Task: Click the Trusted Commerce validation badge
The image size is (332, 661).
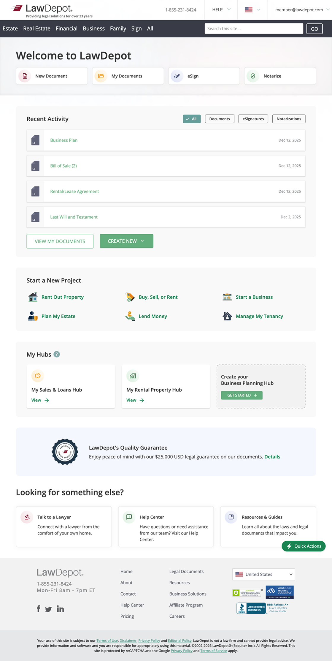Action: point(279,592)
